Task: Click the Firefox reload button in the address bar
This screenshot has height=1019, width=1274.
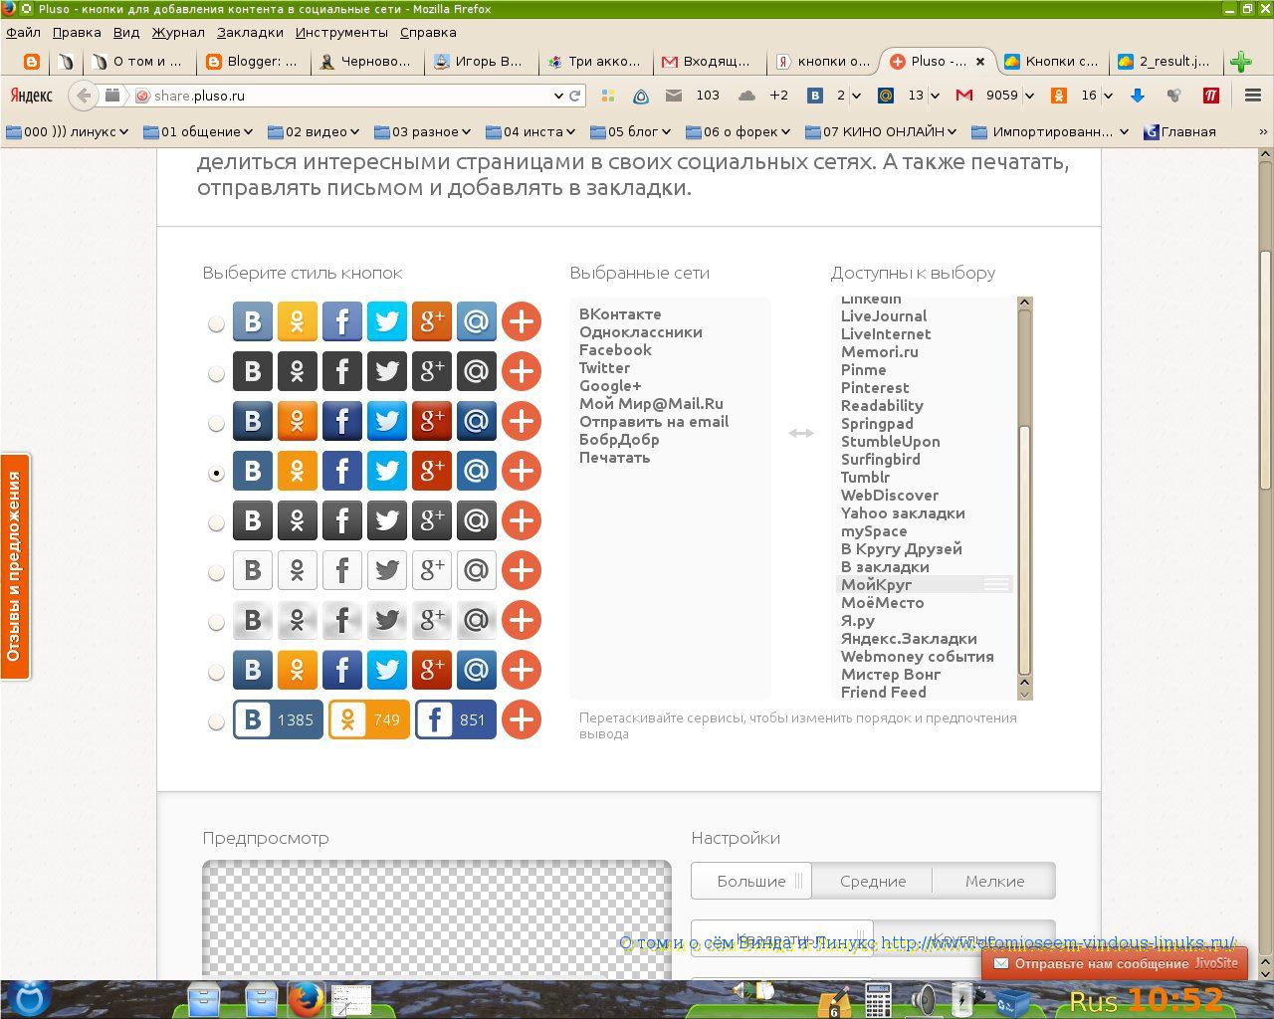Action: click(574, 96)
